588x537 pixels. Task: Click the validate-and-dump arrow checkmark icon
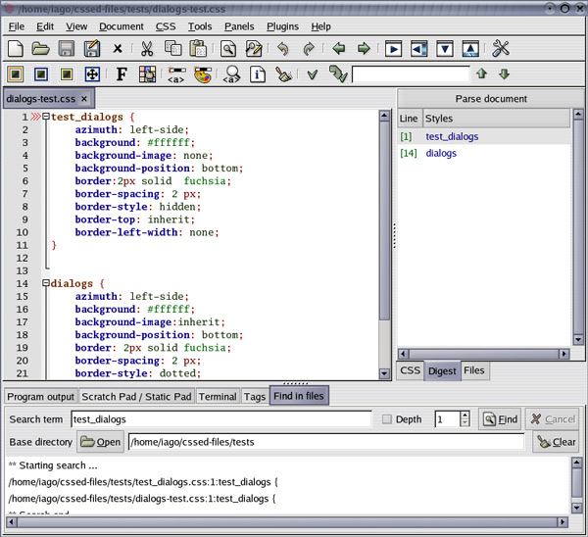coord(338,73)
